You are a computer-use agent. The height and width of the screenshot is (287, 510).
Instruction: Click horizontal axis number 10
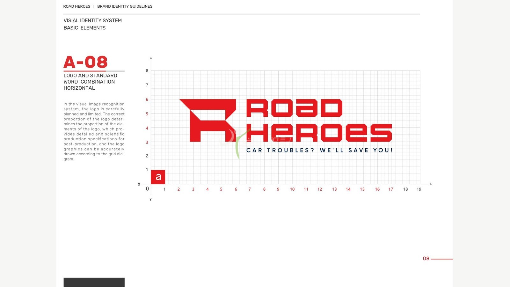click(292, 189)
